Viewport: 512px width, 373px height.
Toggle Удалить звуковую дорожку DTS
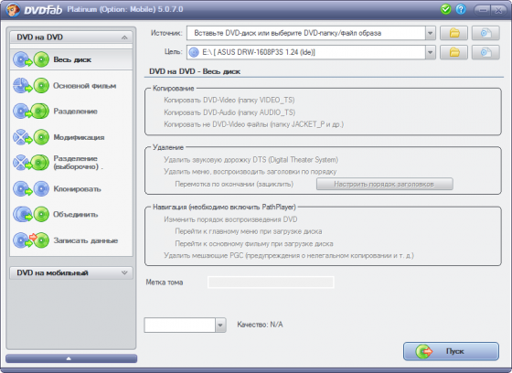pyautogui.click(x=251, y=160)
